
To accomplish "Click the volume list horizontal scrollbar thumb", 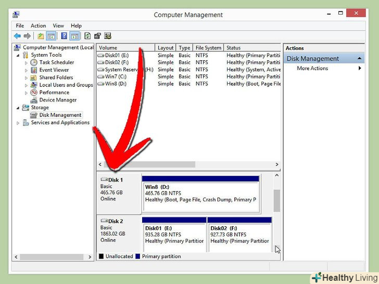I will 149,164.
